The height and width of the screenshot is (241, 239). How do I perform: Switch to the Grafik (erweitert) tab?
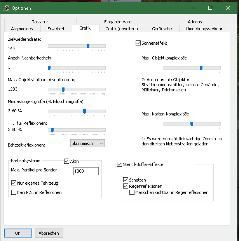point(122,29)
